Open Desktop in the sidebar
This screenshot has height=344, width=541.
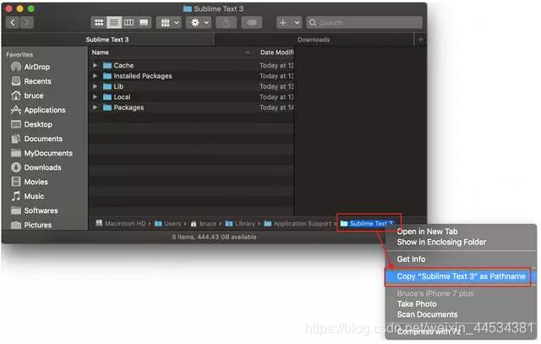pyautogui.click(x=31, y=124)
